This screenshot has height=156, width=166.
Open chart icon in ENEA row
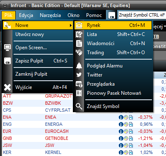(131, 118)
